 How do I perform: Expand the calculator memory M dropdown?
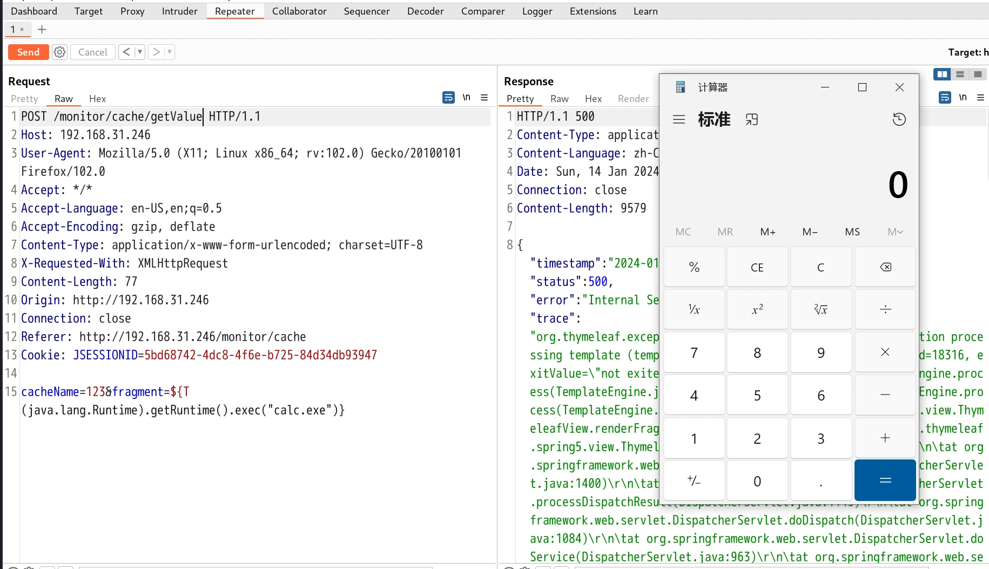pyautogui.click(x=894, y=232)
